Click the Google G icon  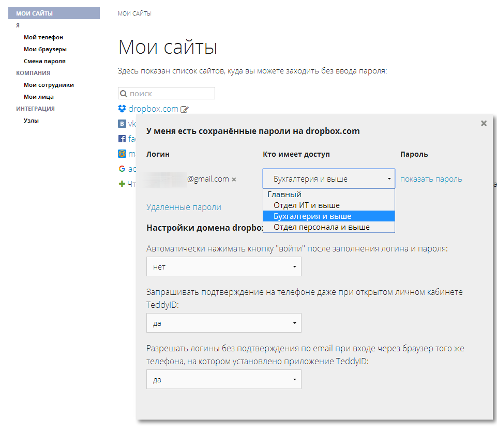[122, 169]
